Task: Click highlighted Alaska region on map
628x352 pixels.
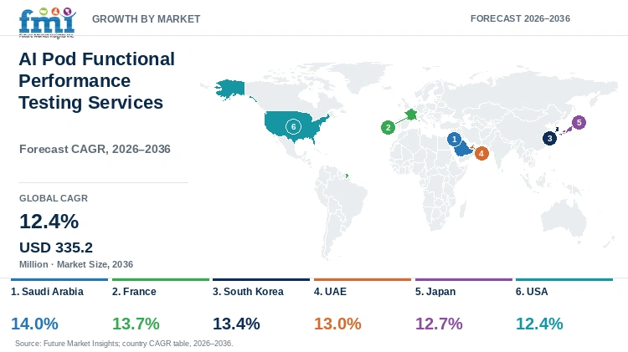Action: pyautogui.click(x=230, y=89)
